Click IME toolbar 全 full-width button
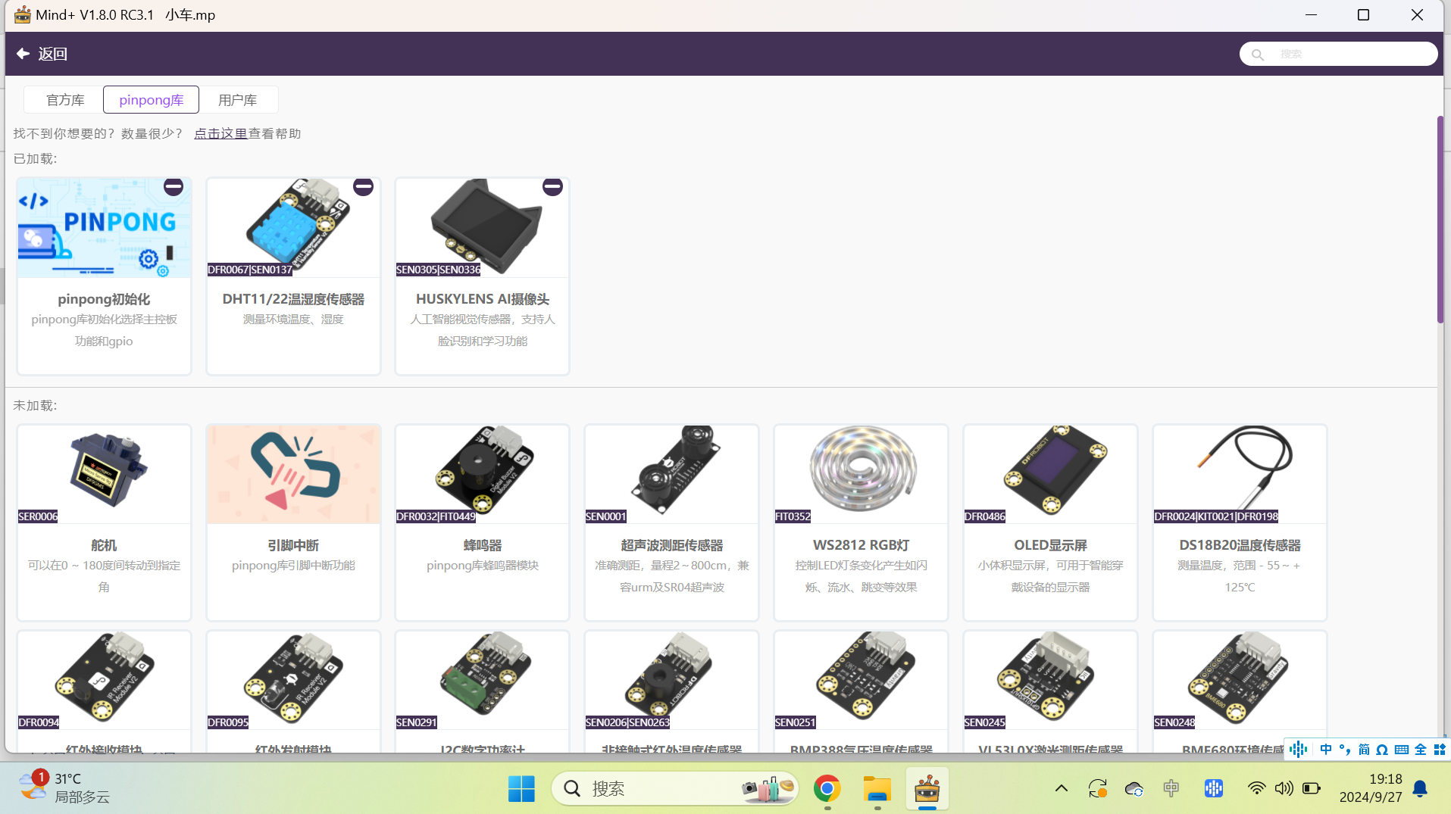This screenshot has height=814, width=1451. tap(1421, 749)
